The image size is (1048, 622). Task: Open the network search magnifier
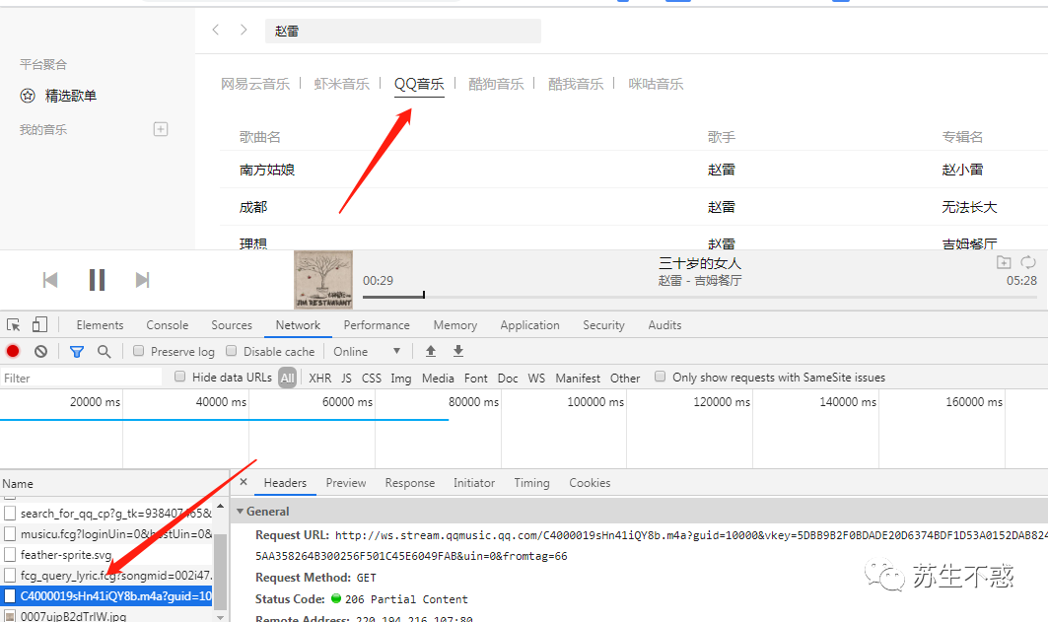104,352
